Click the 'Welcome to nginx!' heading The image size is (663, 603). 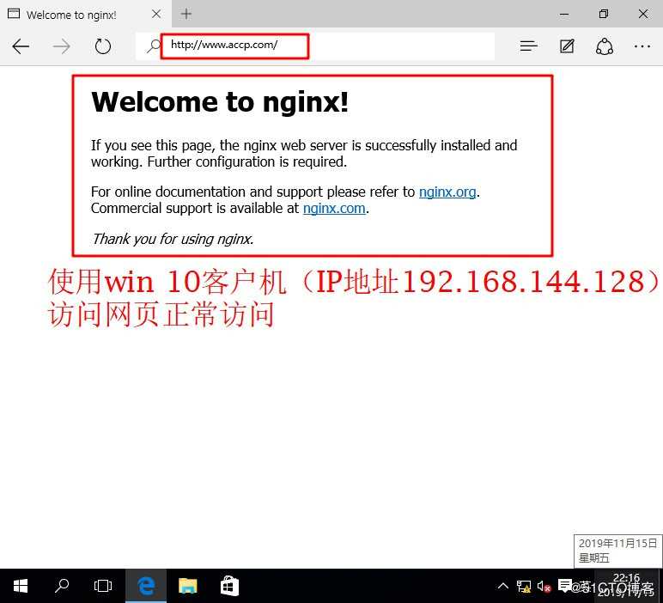[x=220, y=102]
